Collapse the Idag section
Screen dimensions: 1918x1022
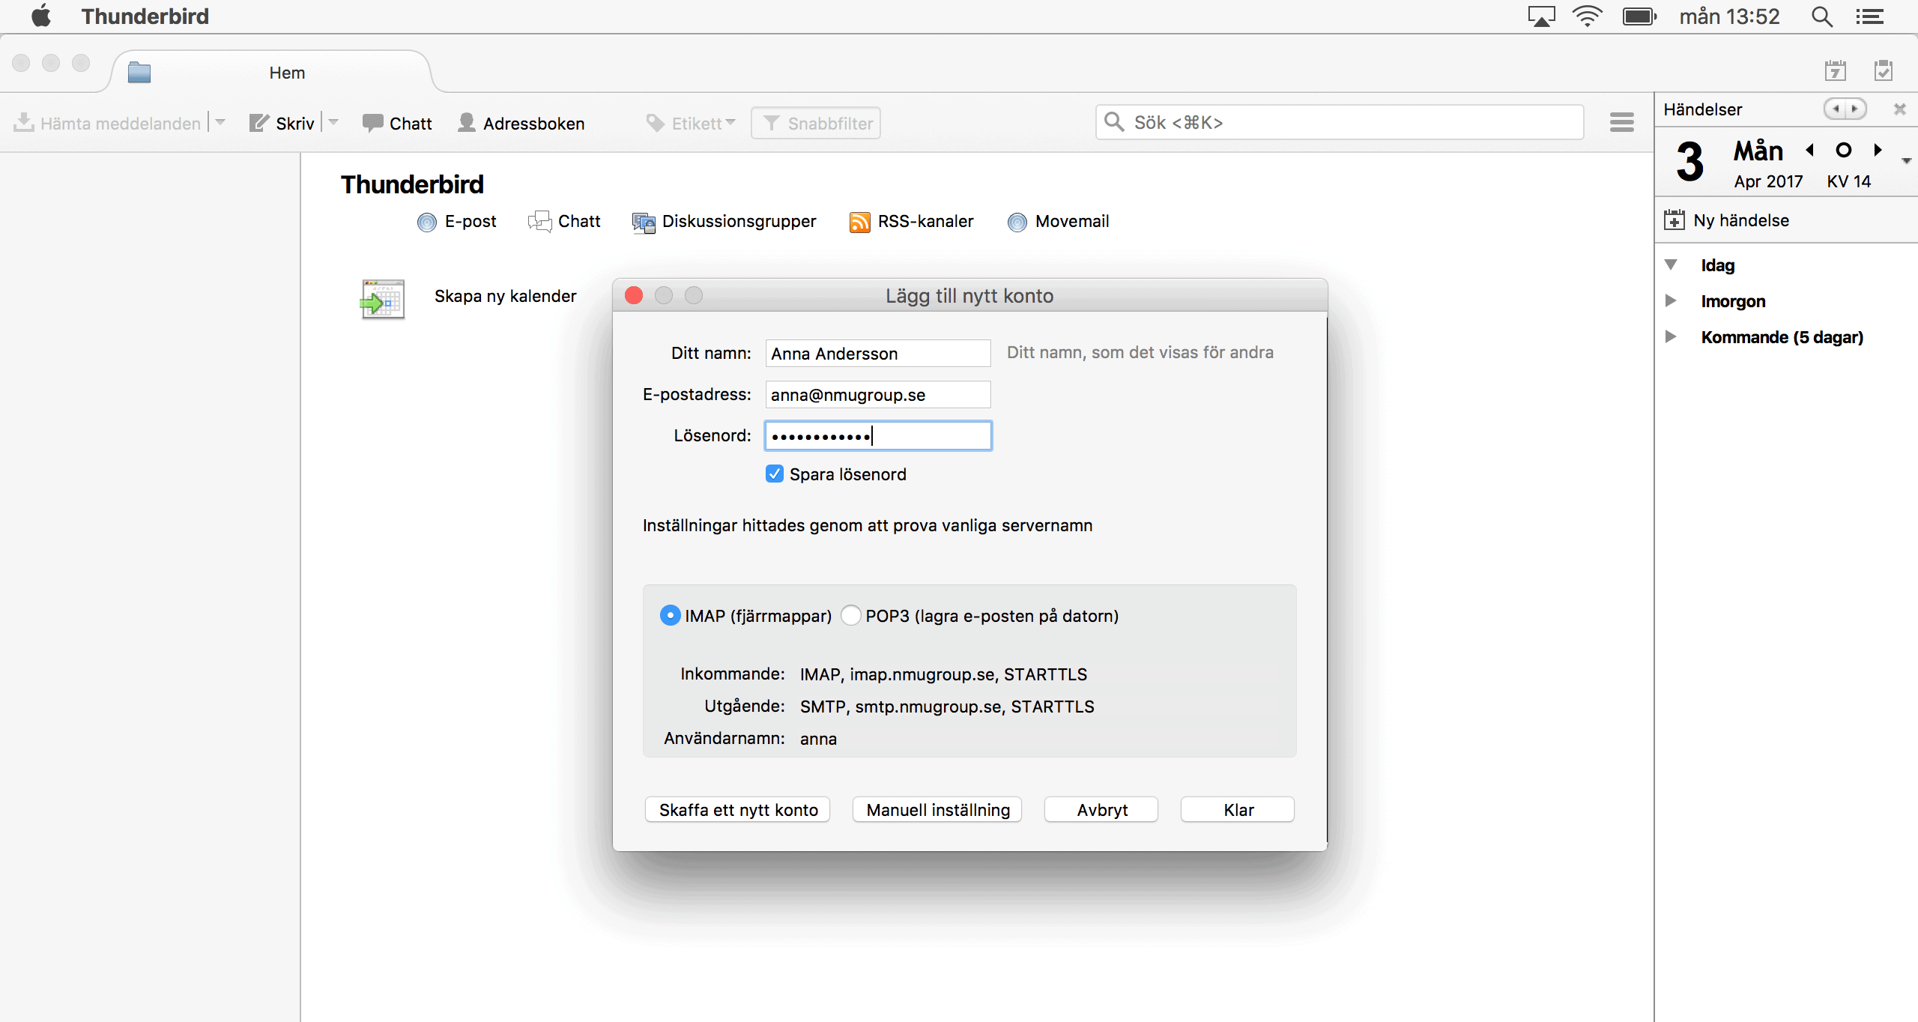click(1671, 264)
